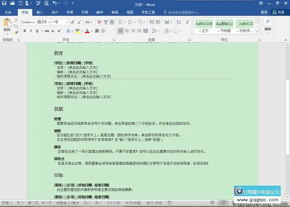Viewport: 290px width, 207px height.
Task: Switch to the 插入 ribbon tab
Action: (x=39, y=12)
